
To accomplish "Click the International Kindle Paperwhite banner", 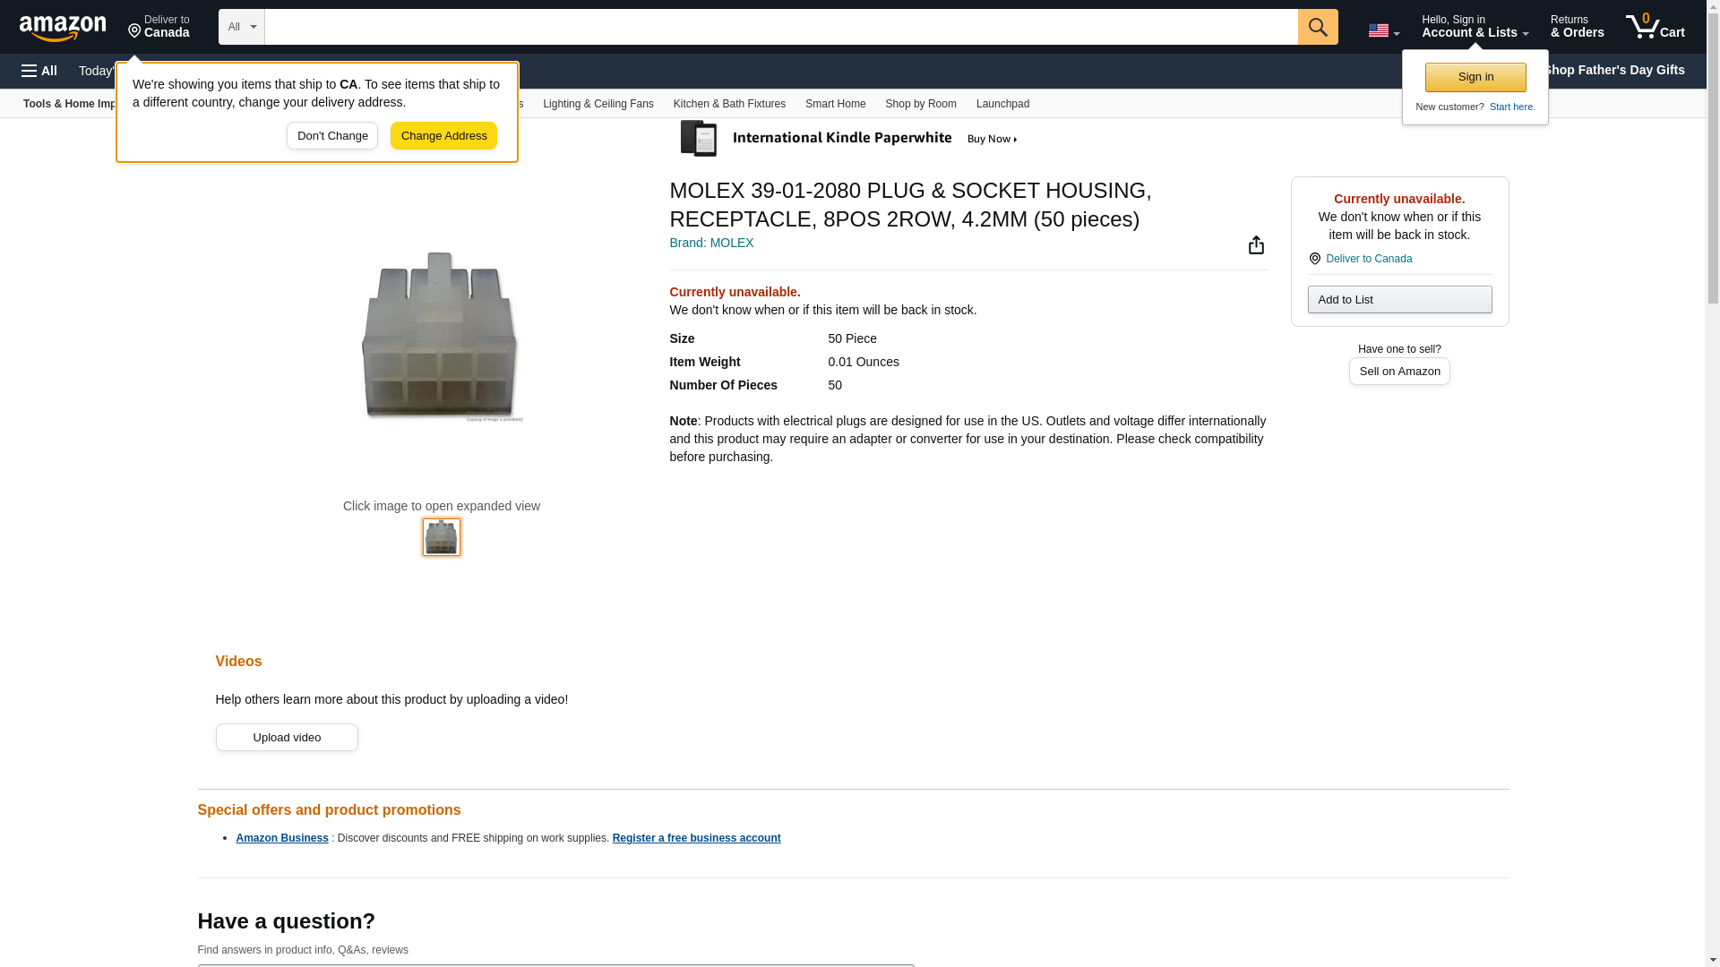I will [x=849, y=139].
